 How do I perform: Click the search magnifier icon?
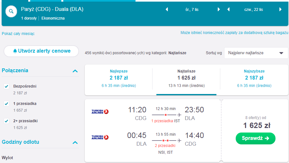tap(11, 12)
